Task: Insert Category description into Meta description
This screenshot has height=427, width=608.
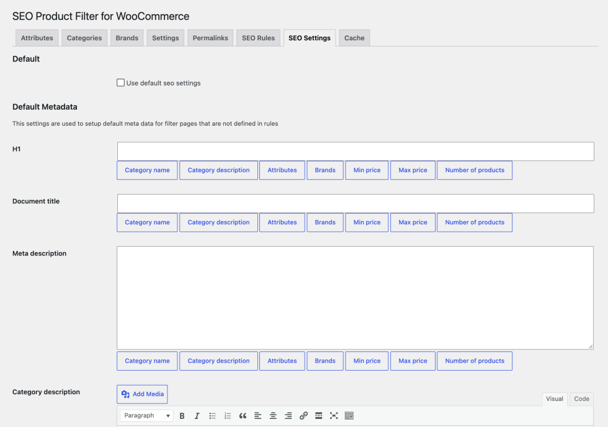Action: (x=218, y=361)
